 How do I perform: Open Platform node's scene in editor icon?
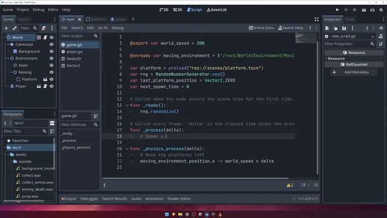pos(45,79)
